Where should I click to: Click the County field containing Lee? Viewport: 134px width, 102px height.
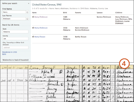coord(15,39)
